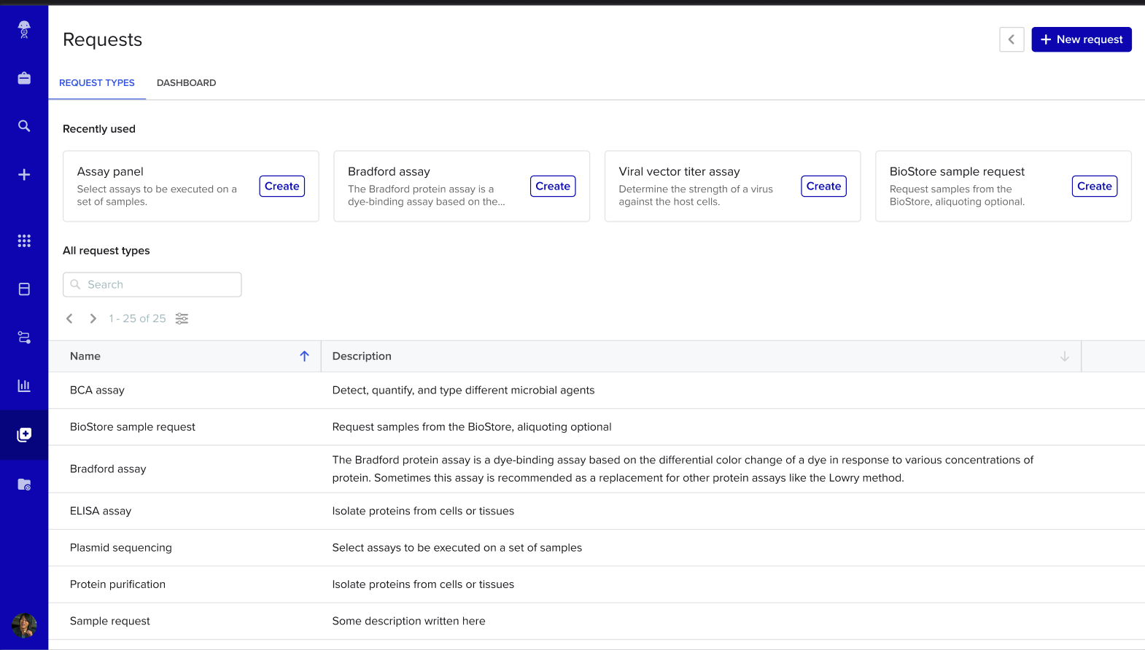Click the Assay panel card title
The width and height of the screenshot is (1145, 650).
pos(110,172)
